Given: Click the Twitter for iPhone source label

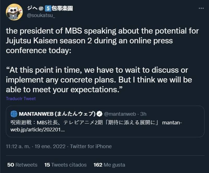Looking at the screenshot, I should [91, 146].
